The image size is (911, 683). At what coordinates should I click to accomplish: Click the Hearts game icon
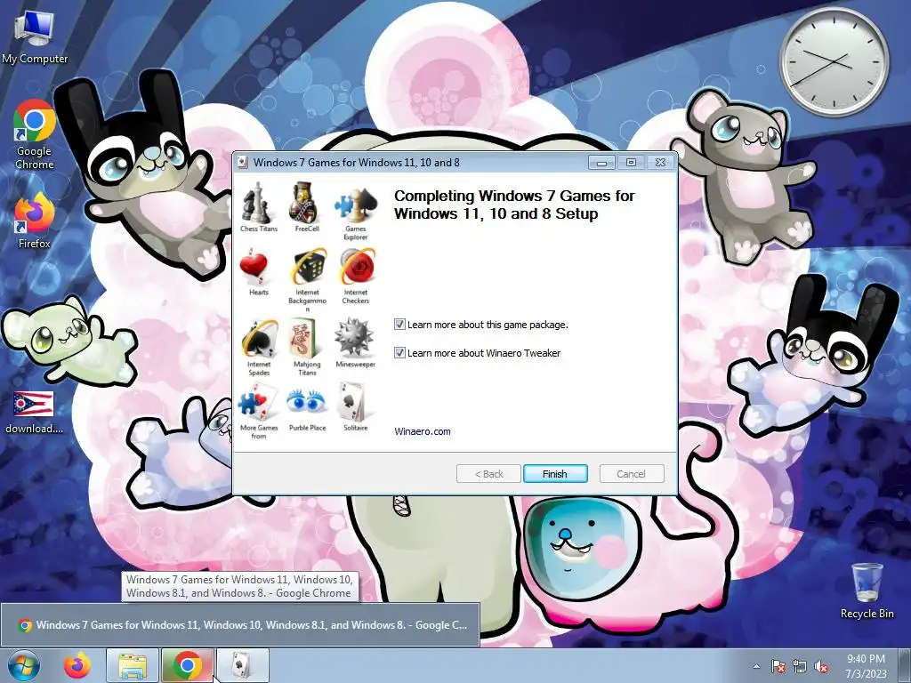click(254, 267)
